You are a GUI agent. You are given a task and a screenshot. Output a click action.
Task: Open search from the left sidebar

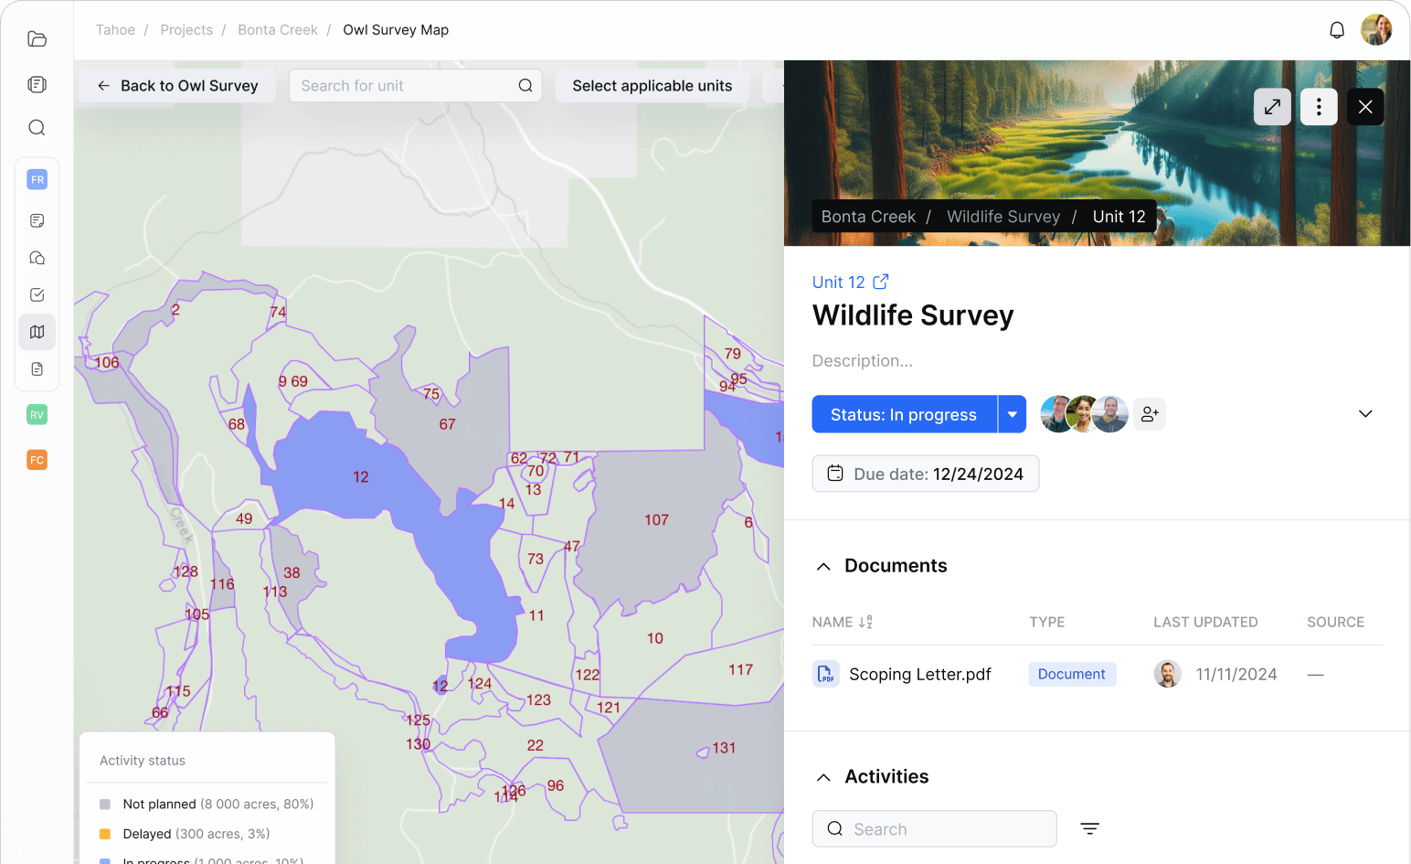[37, 127]
